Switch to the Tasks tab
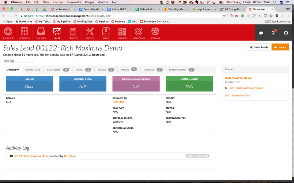The height and width of the screenshot is (183, 294). [x=83, y=70]
